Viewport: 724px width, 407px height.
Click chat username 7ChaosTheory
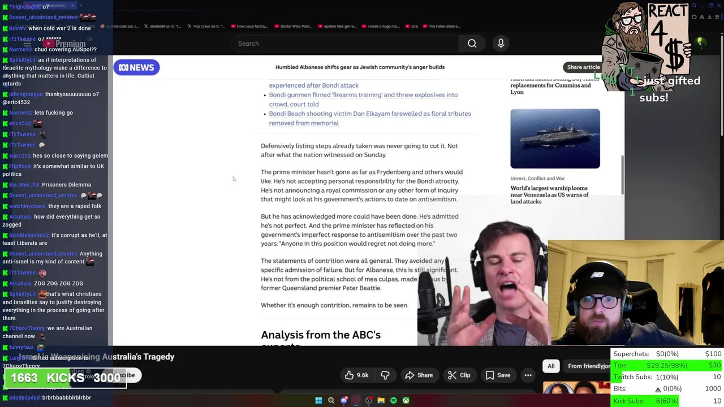pos(27,328)
